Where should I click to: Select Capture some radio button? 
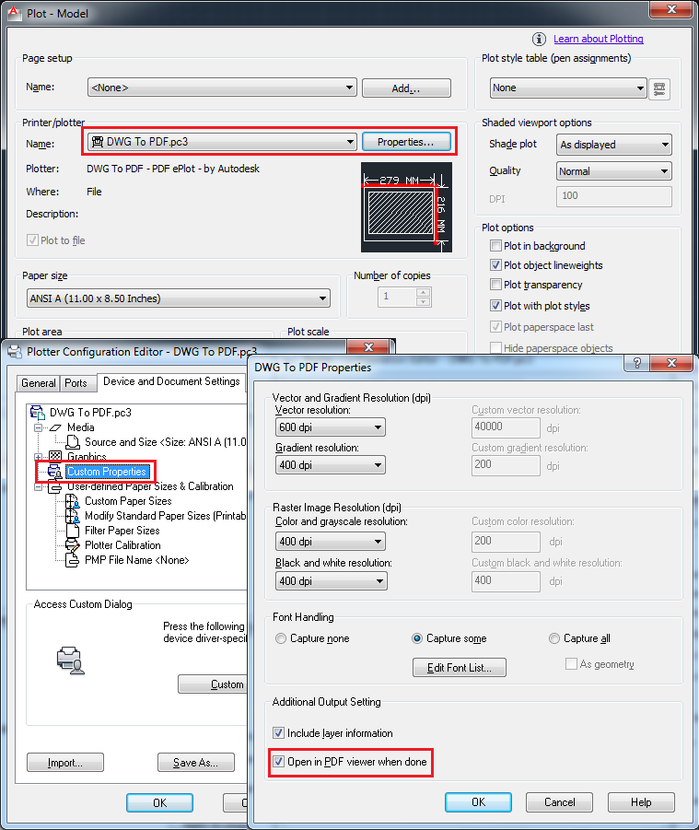[417, 639]
